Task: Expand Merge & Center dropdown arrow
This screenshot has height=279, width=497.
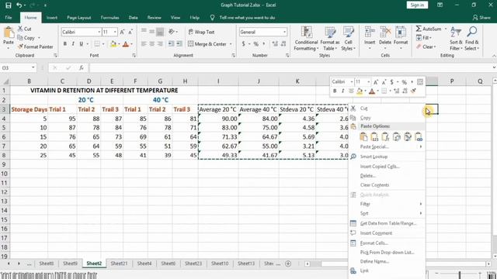Action: 231,44
